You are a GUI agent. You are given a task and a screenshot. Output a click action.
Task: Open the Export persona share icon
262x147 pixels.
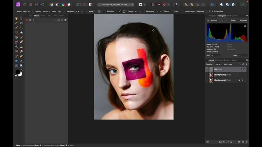[x=42, y=4]
